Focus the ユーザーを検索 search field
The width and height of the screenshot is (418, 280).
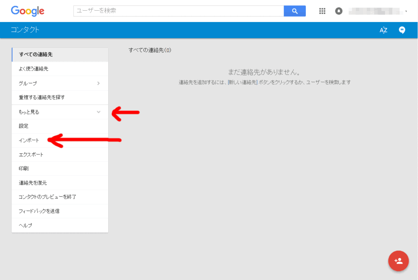click(x=178, y=11)
